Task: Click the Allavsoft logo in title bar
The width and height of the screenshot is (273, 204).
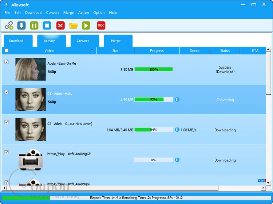Action: coord(6,5)
